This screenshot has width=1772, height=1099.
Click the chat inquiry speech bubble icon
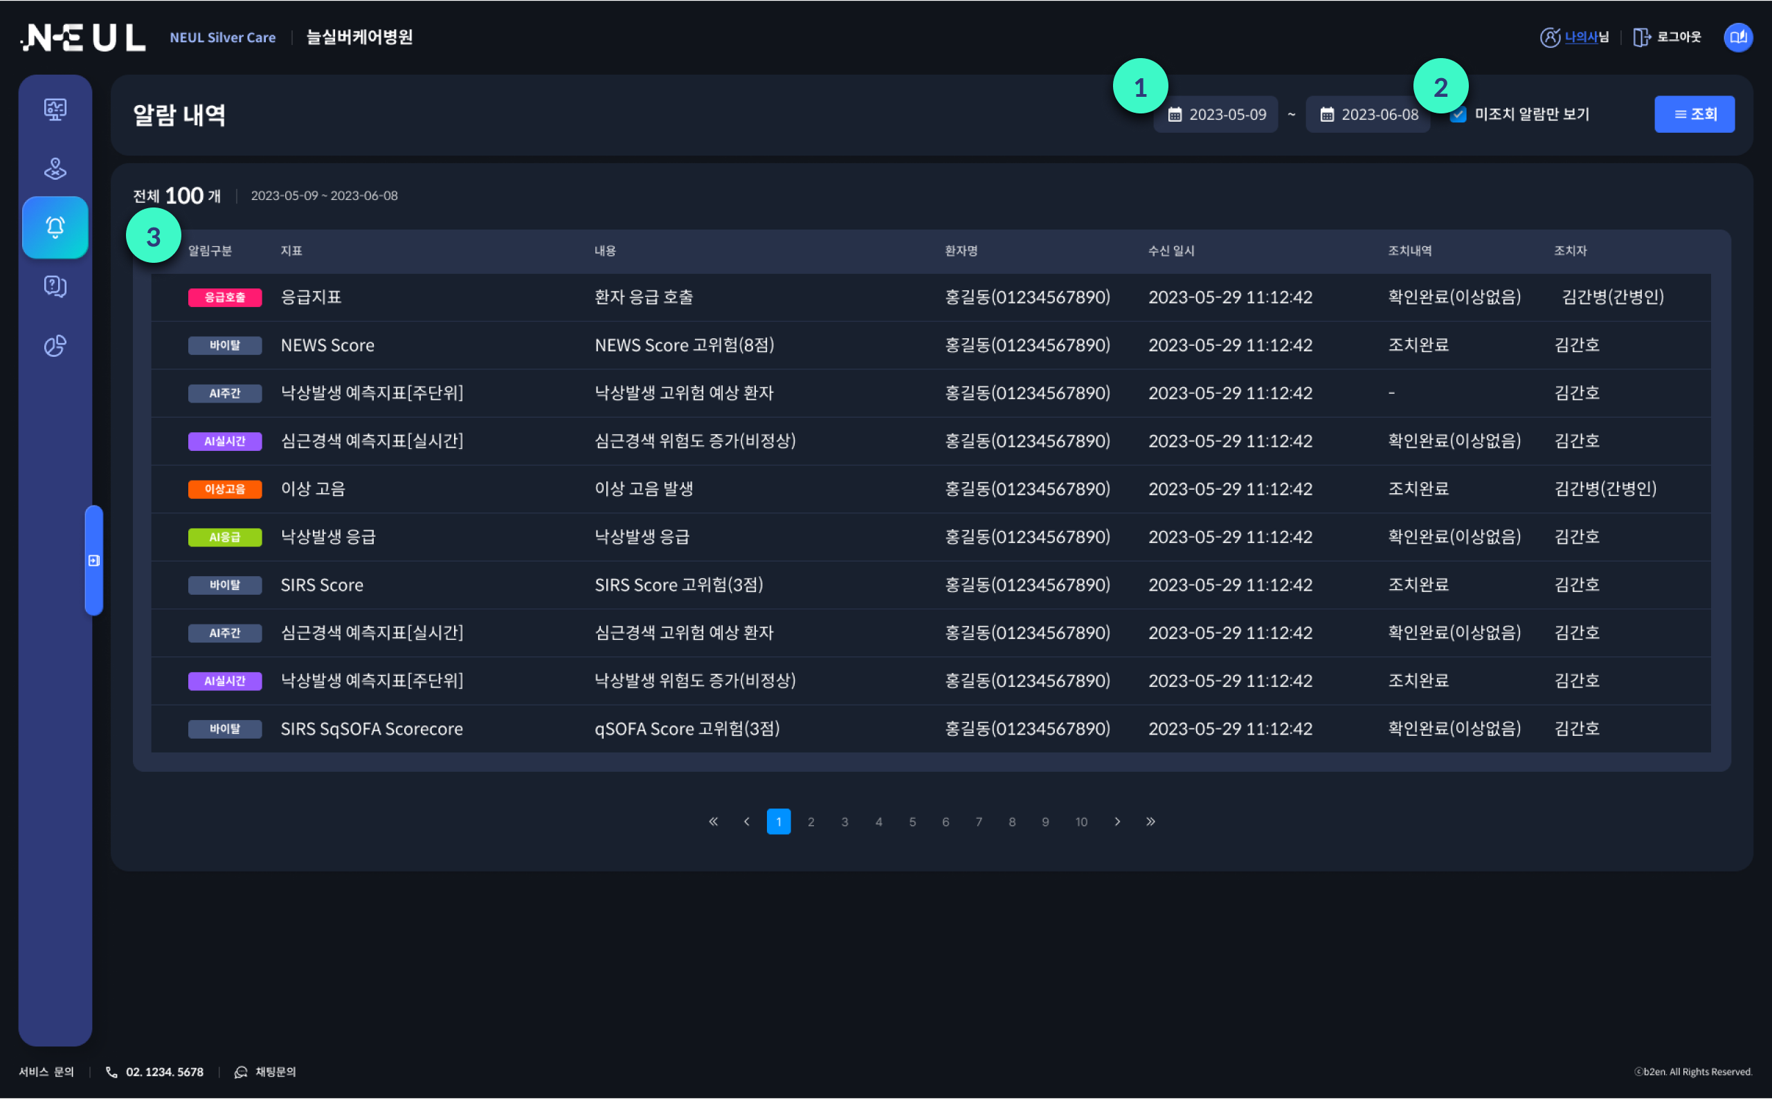241,1072
